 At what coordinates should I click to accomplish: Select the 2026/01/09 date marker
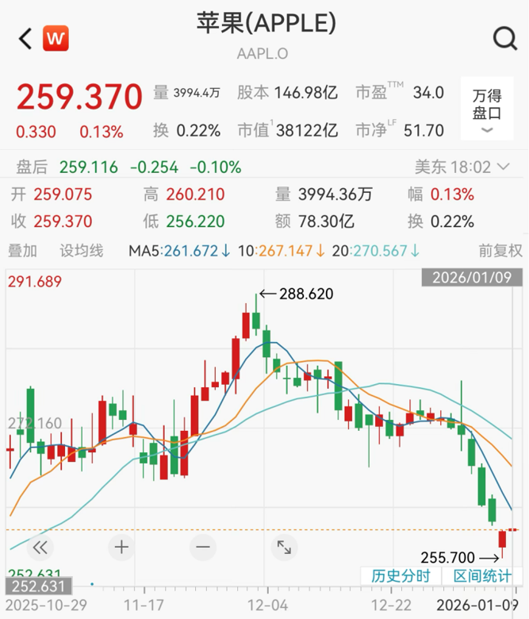point(471,278)
